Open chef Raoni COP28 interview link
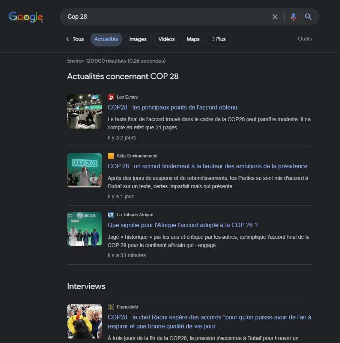The width and height of the screenshot is (340, 343). pos(209,322)
